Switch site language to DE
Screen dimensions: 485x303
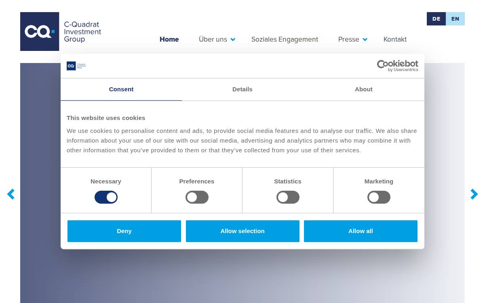click(x=436, y=19)
